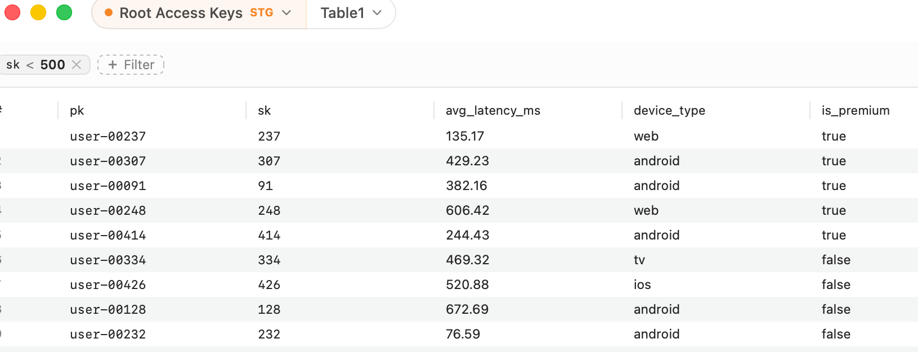Click the orange connection status dot
918x352 pixels.
click(109, 12)
